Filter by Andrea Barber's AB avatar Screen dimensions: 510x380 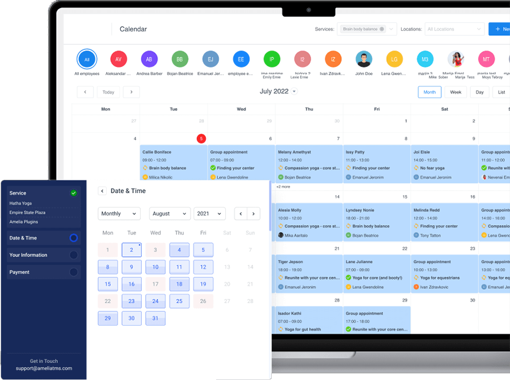[x=149, y=59]
